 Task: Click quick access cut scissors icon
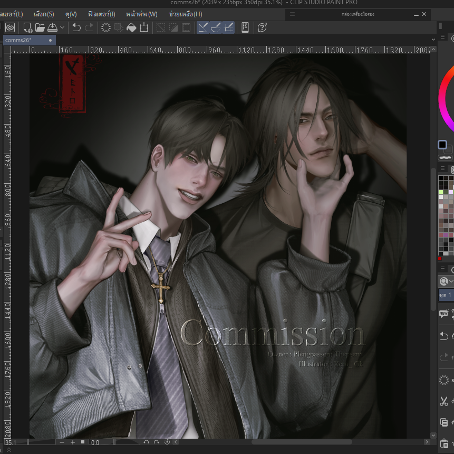[x=444, y=402]
